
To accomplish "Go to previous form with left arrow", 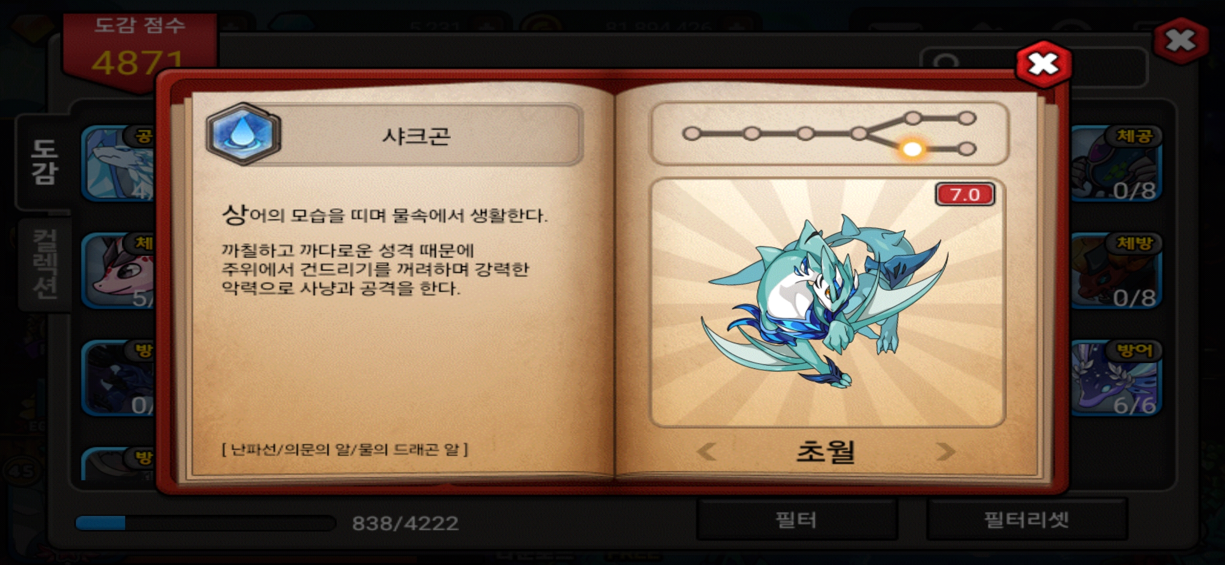I will point(707,451).
